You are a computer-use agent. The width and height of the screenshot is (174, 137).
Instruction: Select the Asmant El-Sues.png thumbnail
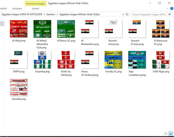pos(137,29)
